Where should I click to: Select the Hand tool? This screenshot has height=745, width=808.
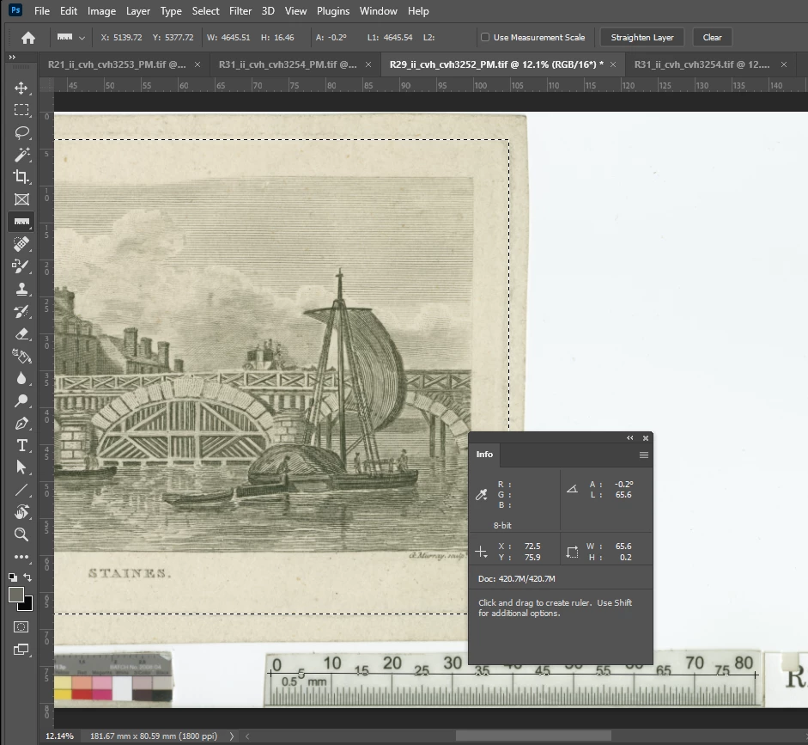coord(21,512)
